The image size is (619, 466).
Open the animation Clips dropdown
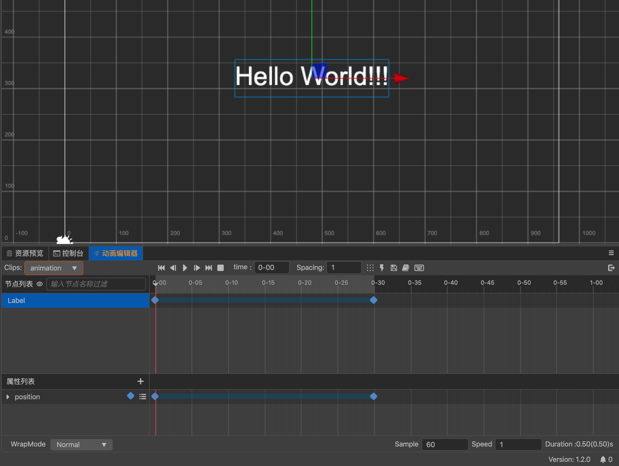tap(54, 268)
